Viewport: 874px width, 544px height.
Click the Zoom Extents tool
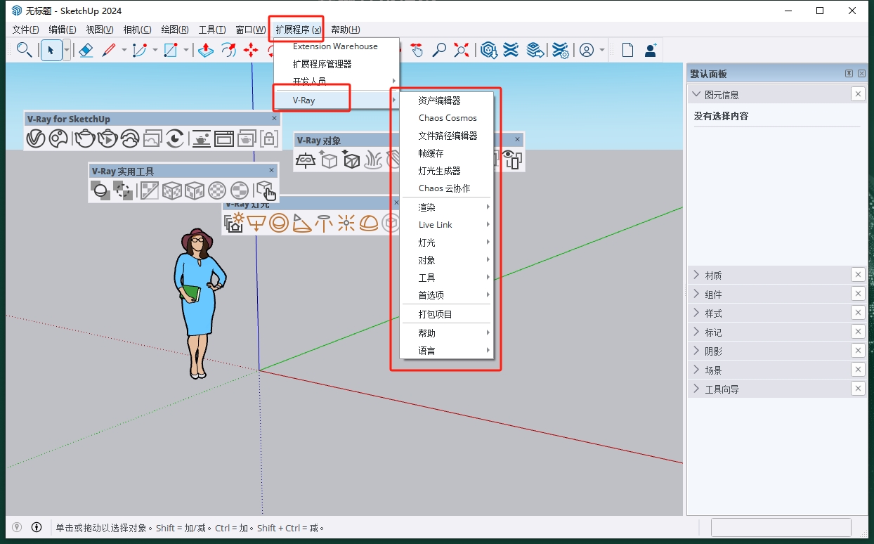coord(462,50)
